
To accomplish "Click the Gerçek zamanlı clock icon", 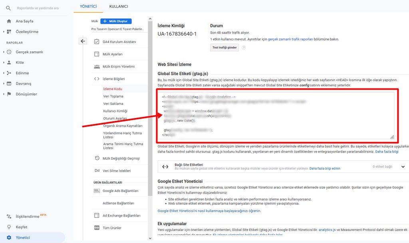I will pyautogui.click(x=9, y=52).
